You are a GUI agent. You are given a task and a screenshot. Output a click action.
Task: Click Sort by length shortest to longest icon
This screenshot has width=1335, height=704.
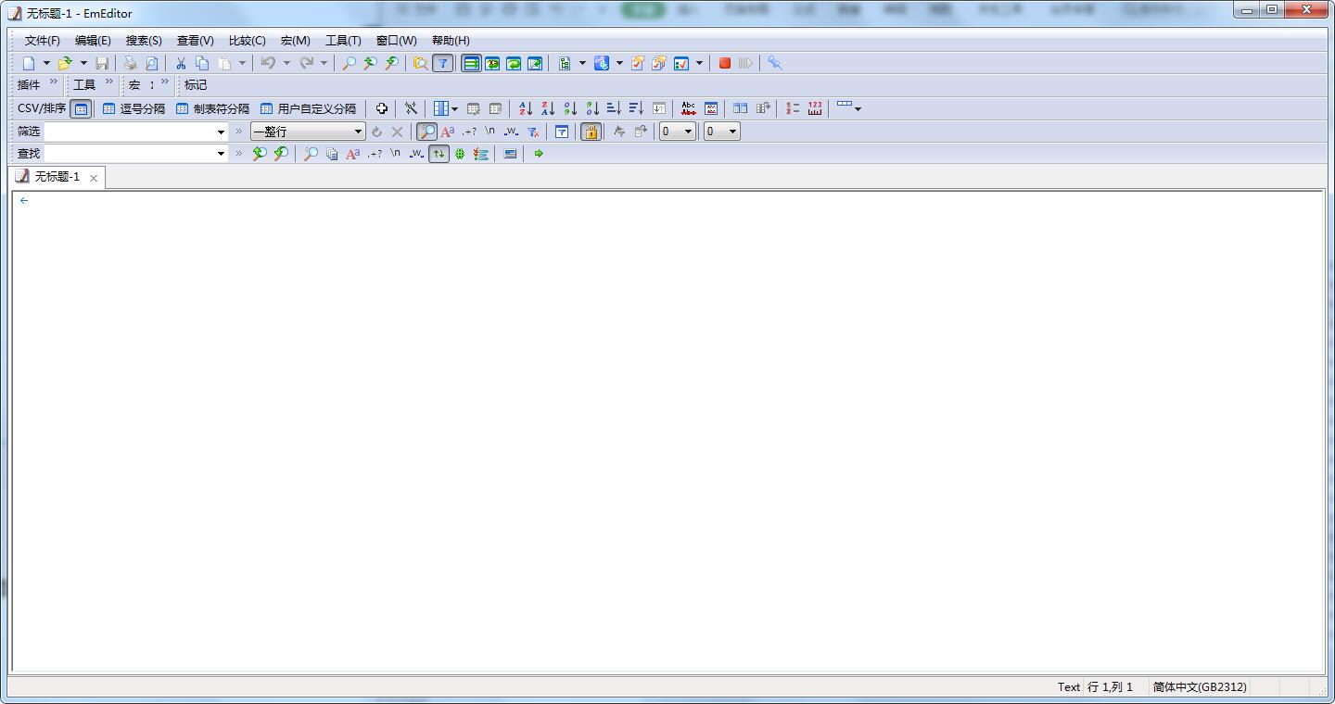[614, 108]
